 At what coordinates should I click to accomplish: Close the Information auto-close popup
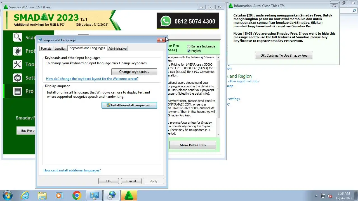(x=334, y=6)
